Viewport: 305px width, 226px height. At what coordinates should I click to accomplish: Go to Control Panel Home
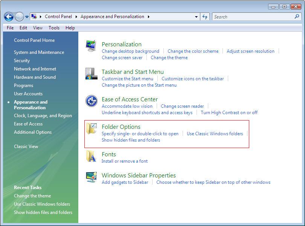coord(34,40)
